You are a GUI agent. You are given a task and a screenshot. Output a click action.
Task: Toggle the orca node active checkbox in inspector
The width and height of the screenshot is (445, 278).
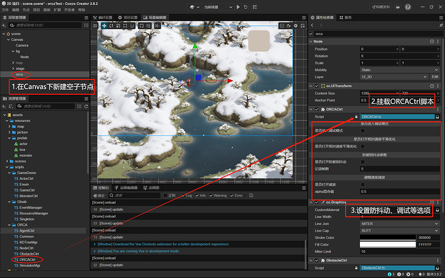pos(311,34)
